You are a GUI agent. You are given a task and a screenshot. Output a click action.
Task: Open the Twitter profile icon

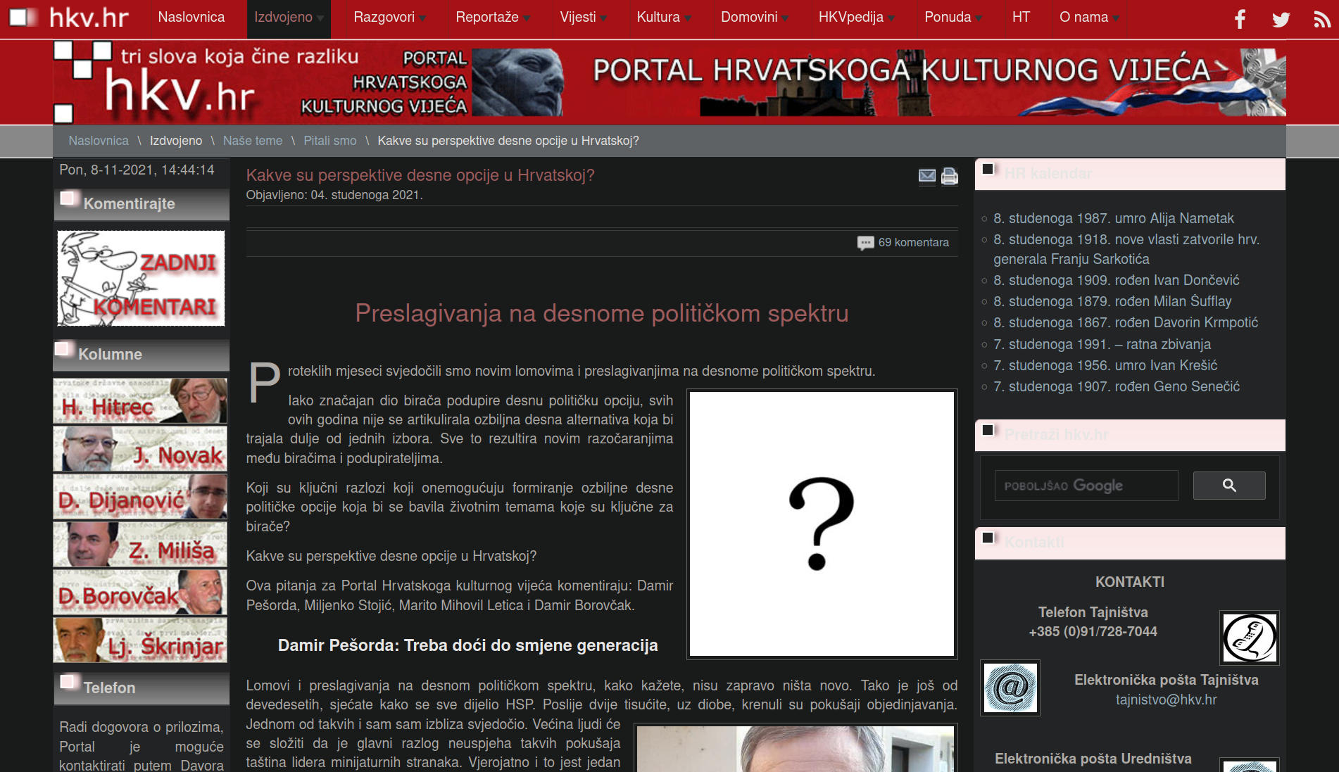click(x=1281, y=19)
